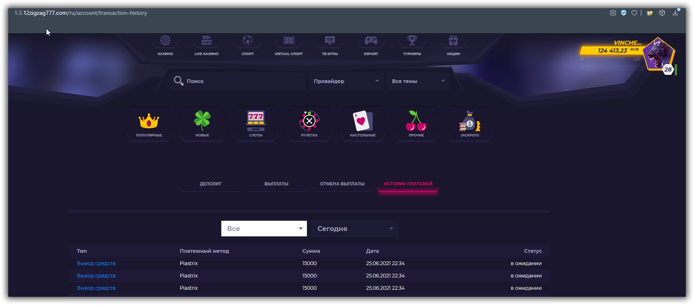694x305 pixels.
Task: Open the Esport gamepad icon
Action: click(x=371, y=41)
